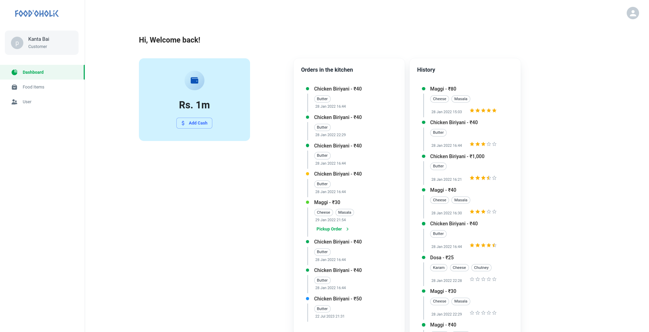
Task: Click the arrow next to Pickup Order
Action: click(x=347, y=229)
